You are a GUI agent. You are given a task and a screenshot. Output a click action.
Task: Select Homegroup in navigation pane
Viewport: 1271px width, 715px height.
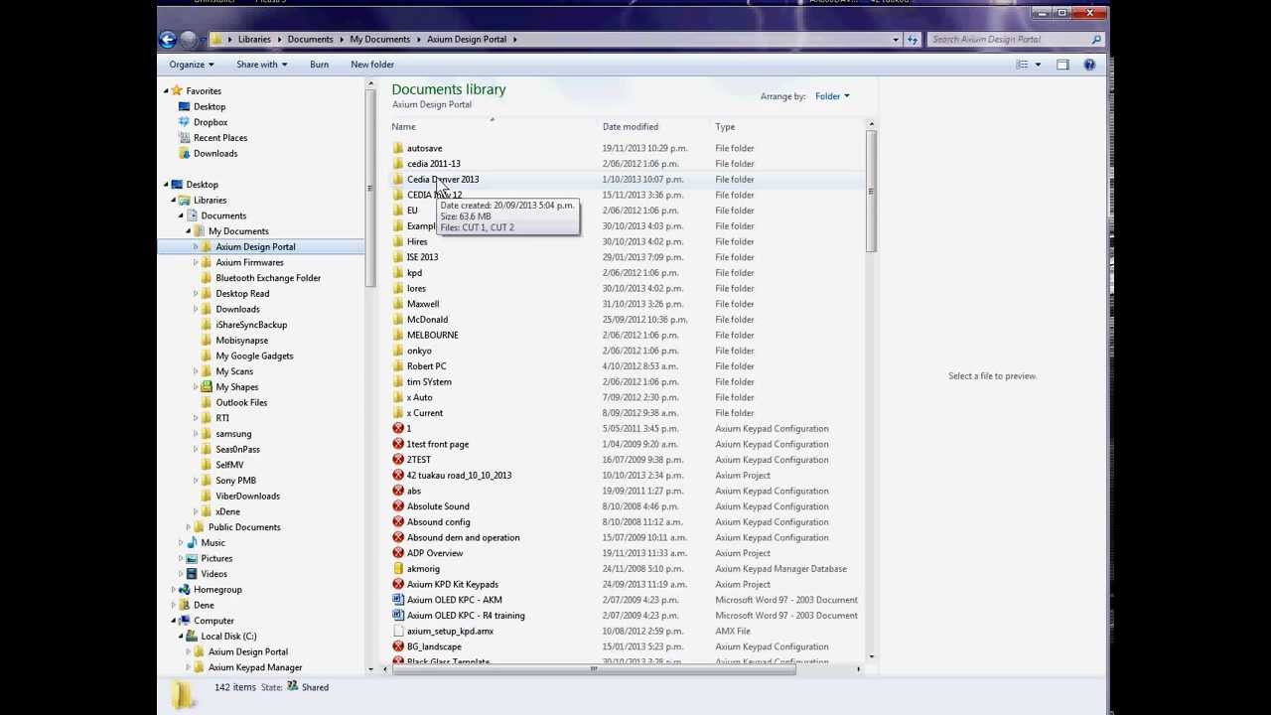(217, 590)
